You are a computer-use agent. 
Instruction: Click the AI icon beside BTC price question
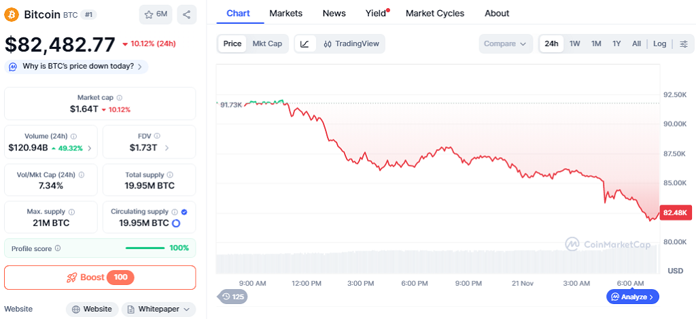pyautogui.click(x=14, y=67)
